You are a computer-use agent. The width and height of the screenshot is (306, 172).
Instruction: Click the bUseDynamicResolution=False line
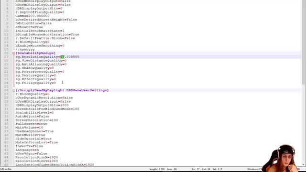[44, 97]
